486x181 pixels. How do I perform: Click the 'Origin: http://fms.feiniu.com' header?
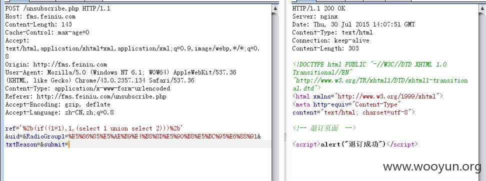(56, 64)
